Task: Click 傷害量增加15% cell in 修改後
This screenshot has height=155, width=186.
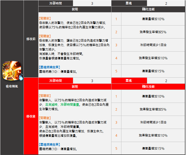Action: [153, 148]
